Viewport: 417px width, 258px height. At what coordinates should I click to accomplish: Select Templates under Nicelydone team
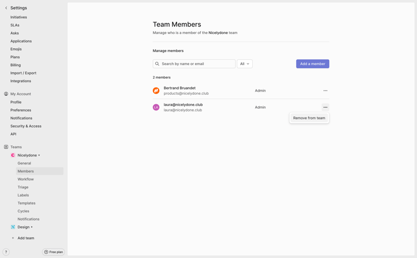tap(27, 203)
